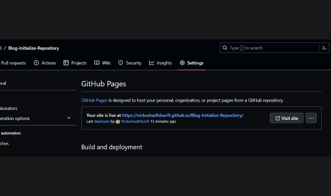This screenshot has height=196, width=331.
Task: Click Nickeshadhikari9's avatar beside deployed by
Action: coord(118,122)
